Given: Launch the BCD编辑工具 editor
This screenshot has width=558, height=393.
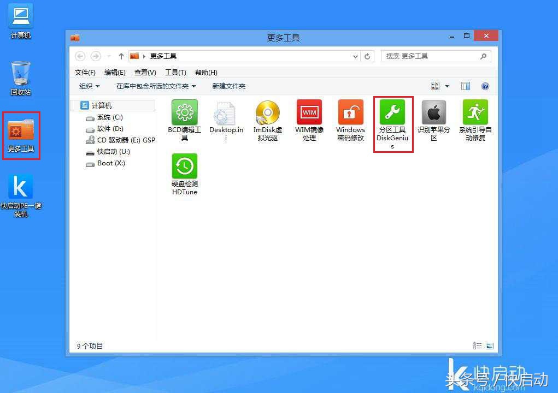Looking at the screenshot, I should (184, 118).
